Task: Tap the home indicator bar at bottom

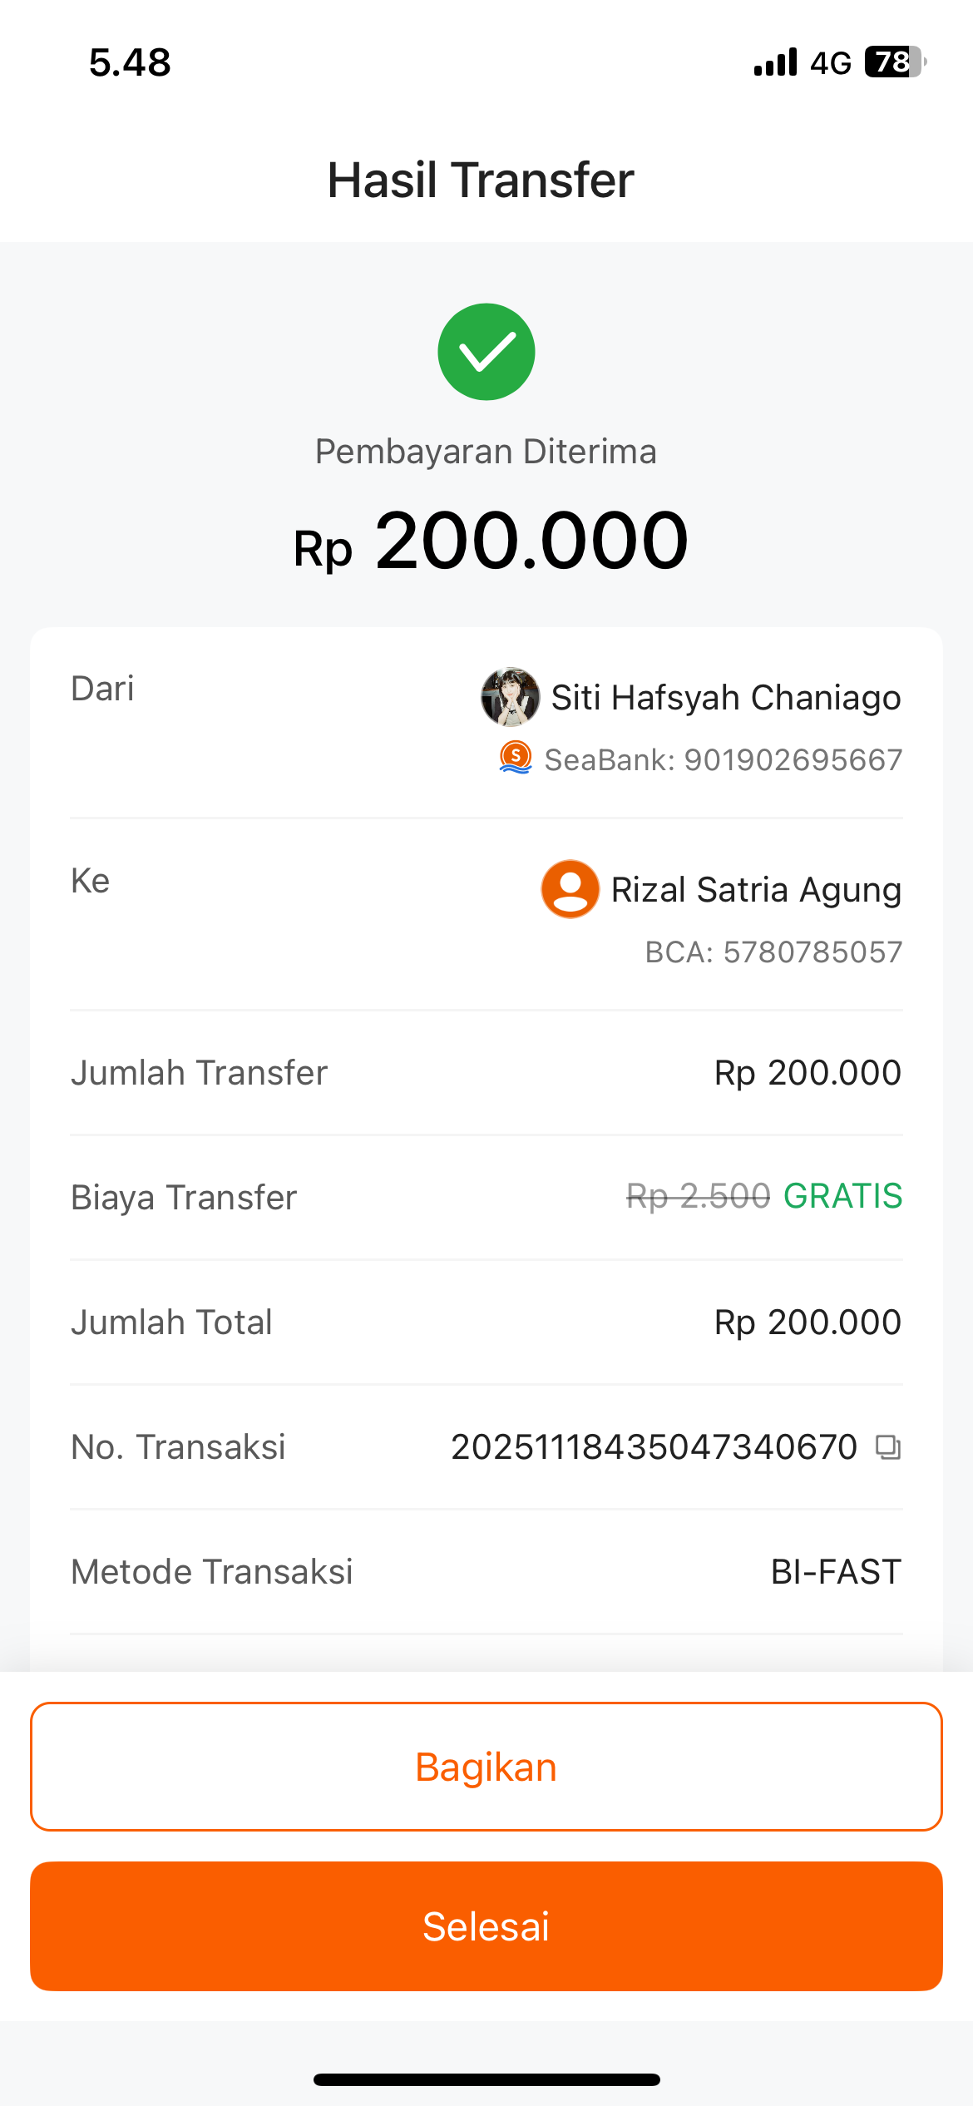Action: 486,2079
